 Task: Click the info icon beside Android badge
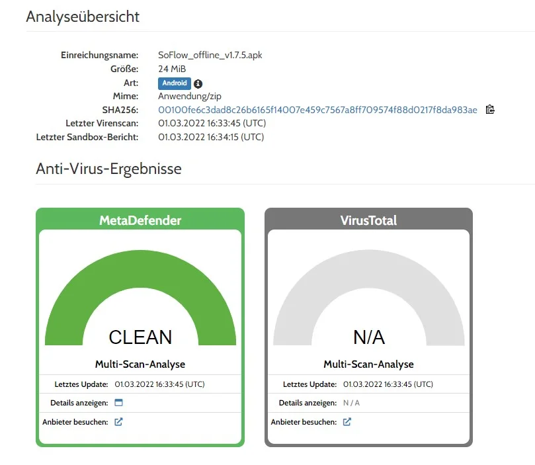coord(198,83)
